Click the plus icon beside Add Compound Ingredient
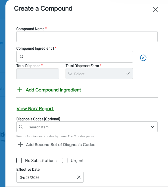This screenshot has height=187, width=168. 20,90
